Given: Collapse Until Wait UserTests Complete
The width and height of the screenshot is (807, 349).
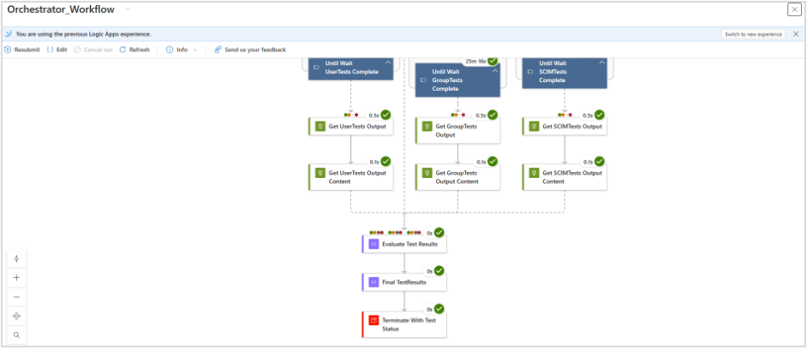Looking at the screenshot, I should pyautogui.click(x=388, y=62).
